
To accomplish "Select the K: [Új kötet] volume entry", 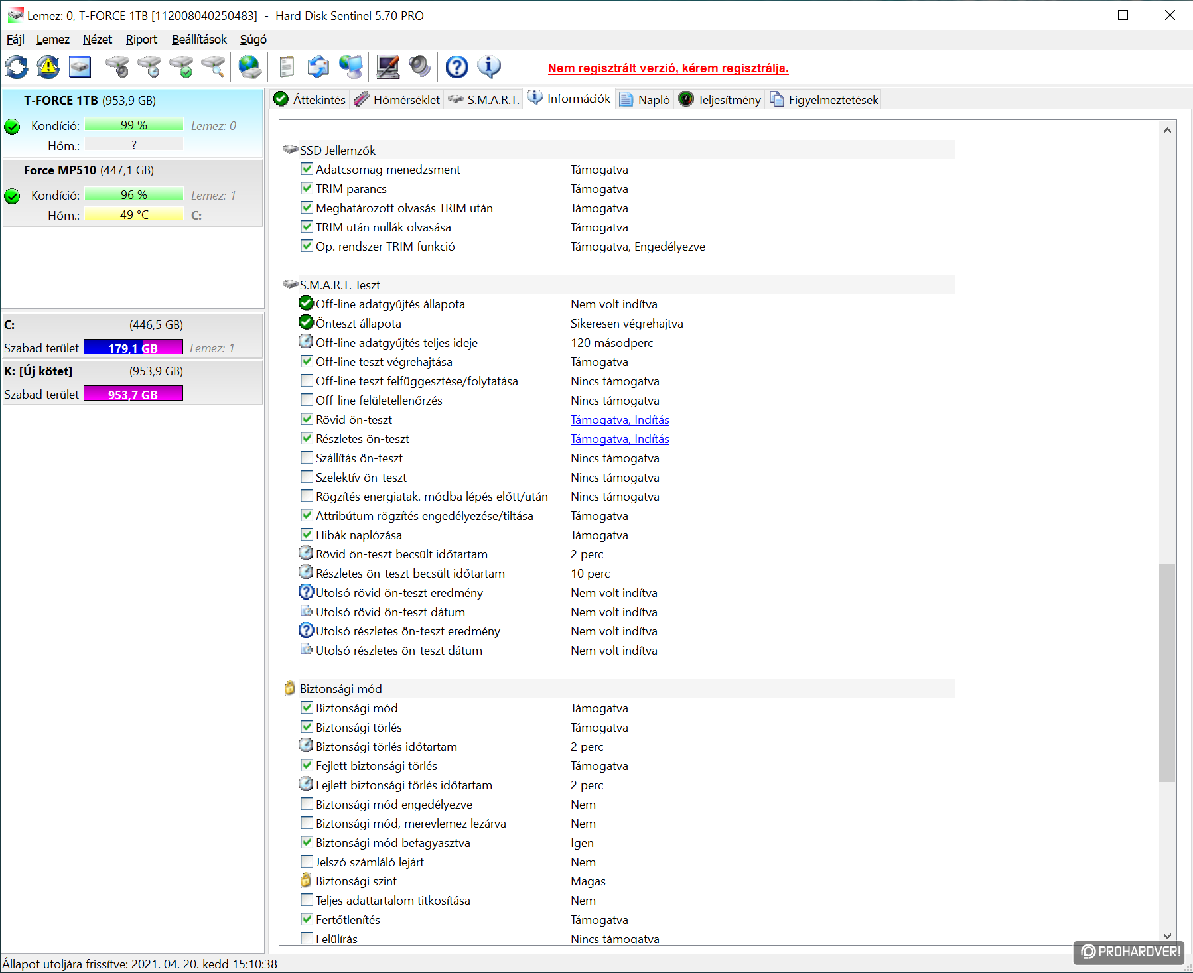I will 133,382.
